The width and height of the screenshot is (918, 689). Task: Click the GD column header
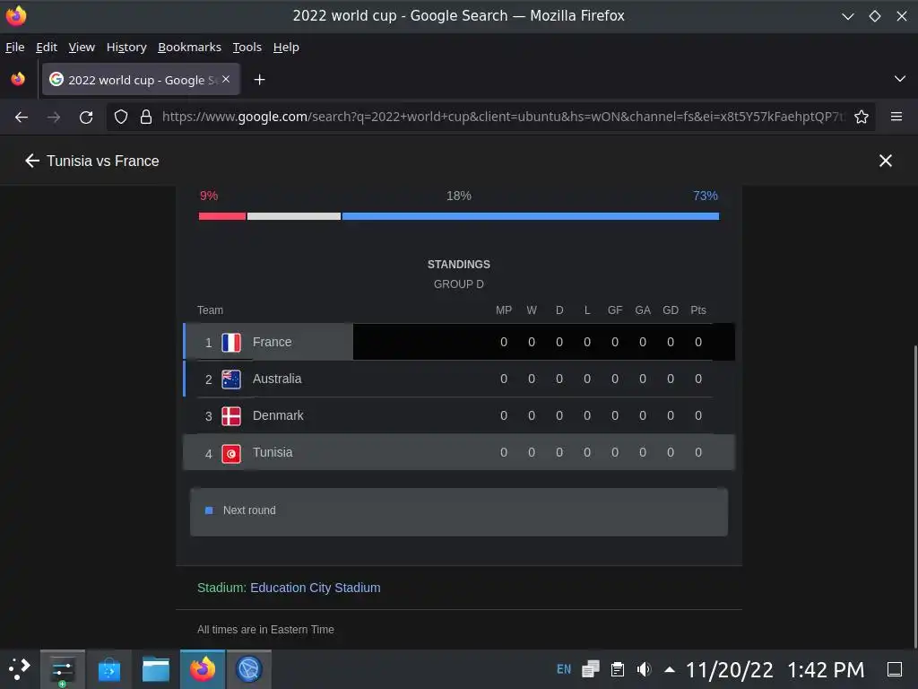click(x=671, y=310)
